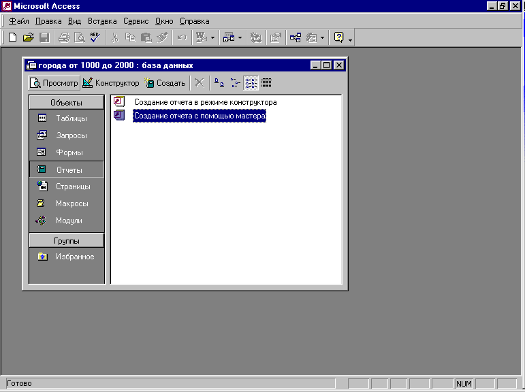Run the spelling check icon
The width and height of the screenshot is (525, 392).
(x=95, y=37)
